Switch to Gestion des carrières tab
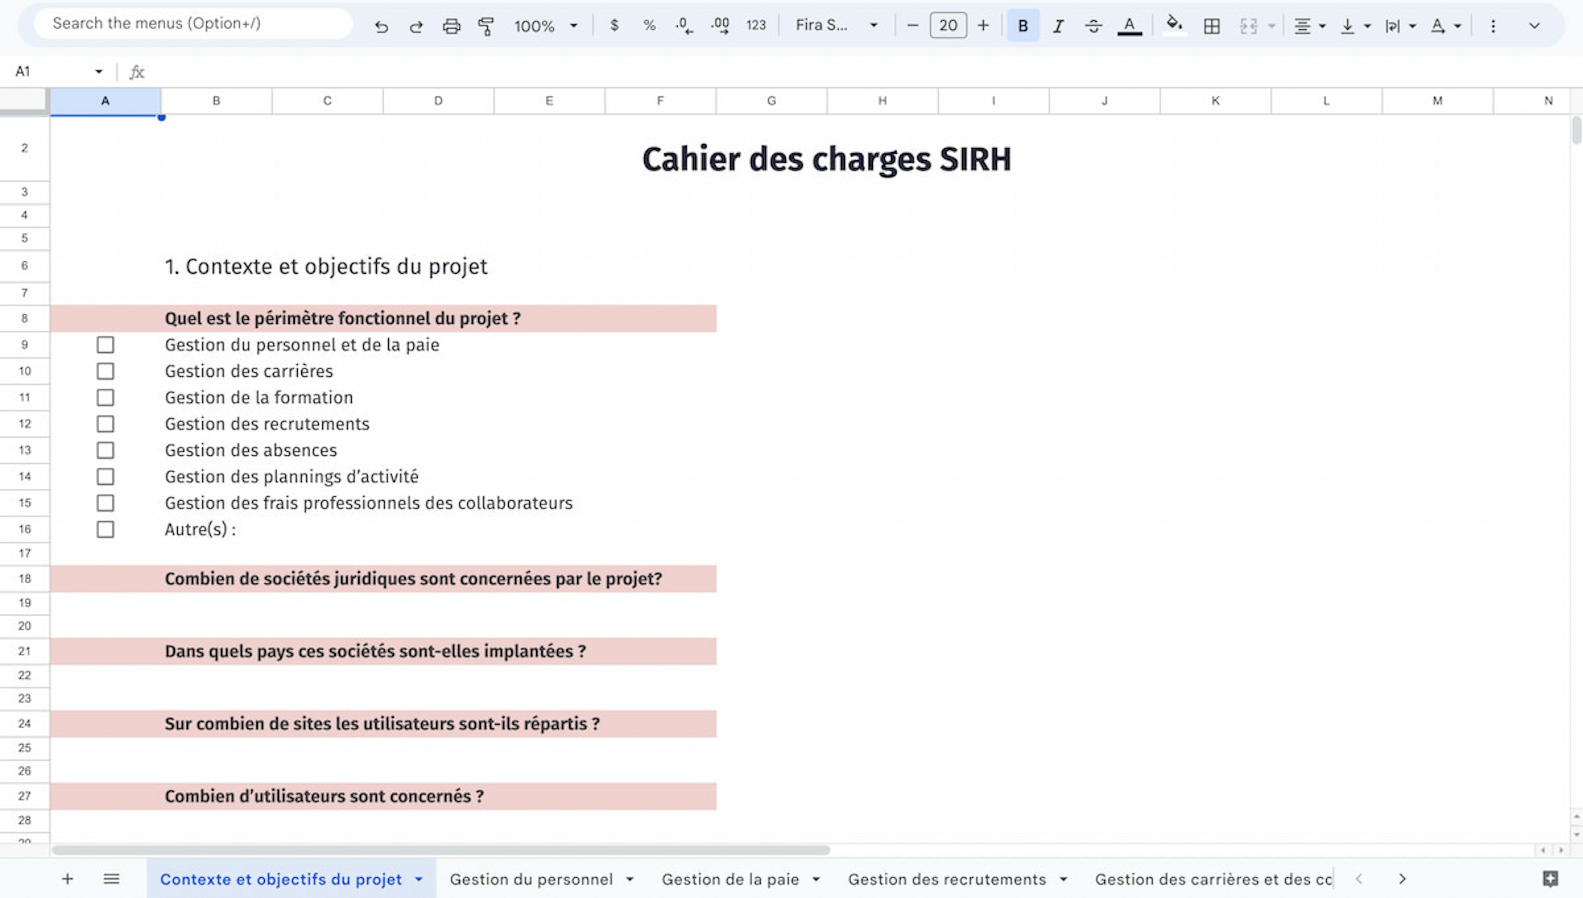Viewport: 1583px width, 898px height. 1214,879
